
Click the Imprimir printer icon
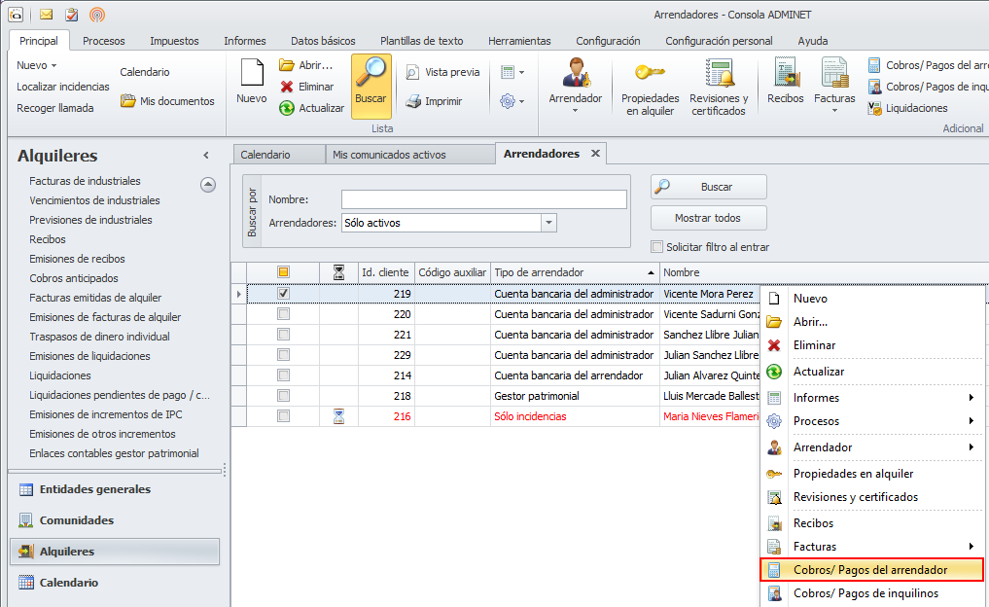point(413,101)
